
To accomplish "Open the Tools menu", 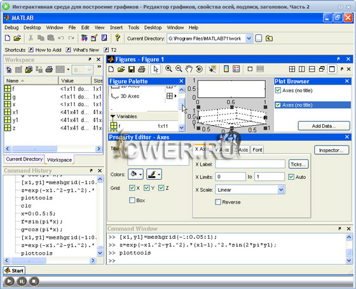I will [x=133, y=27].
